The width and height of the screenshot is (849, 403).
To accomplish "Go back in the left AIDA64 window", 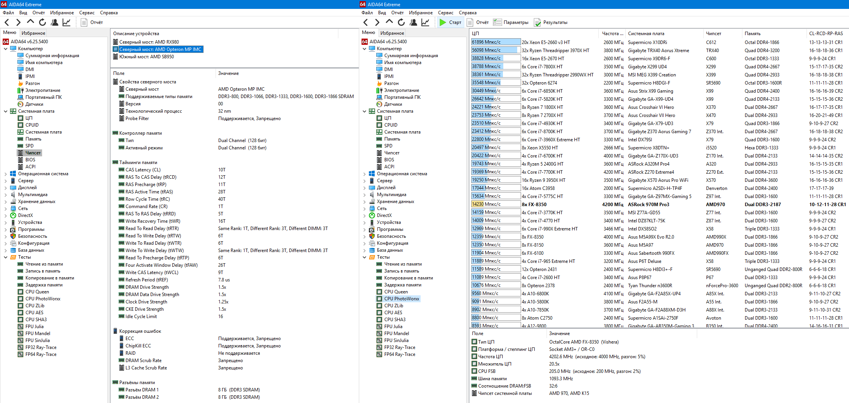I will 7,22.
